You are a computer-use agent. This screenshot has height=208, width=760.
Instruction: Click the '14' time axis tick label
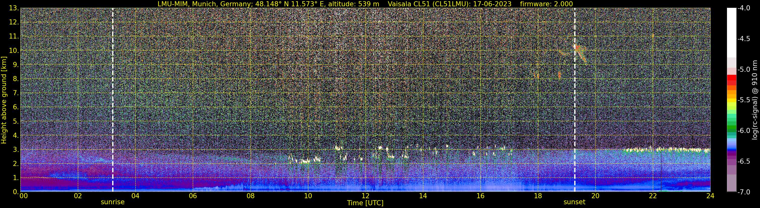423,196
